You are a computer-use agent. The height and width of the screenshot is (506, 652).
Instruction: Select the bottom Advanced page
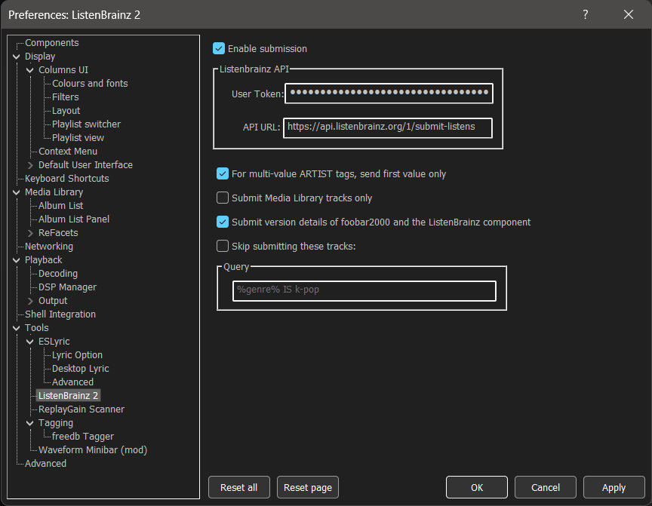(45, 464)
